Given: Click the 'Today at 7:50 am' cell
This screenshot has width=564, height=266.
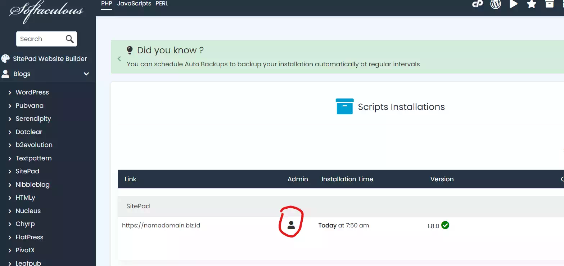Looking at the screenshot, I should point(344,226).
